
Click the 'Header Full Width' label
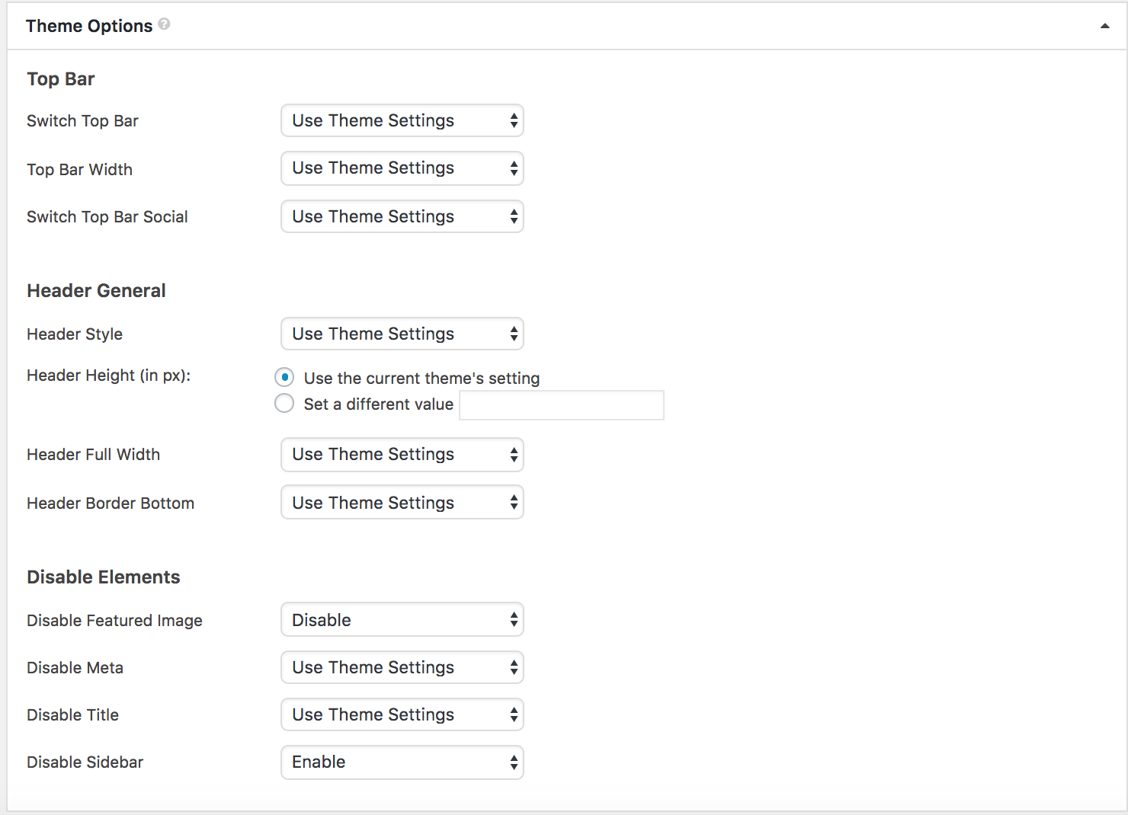(94, 455)
